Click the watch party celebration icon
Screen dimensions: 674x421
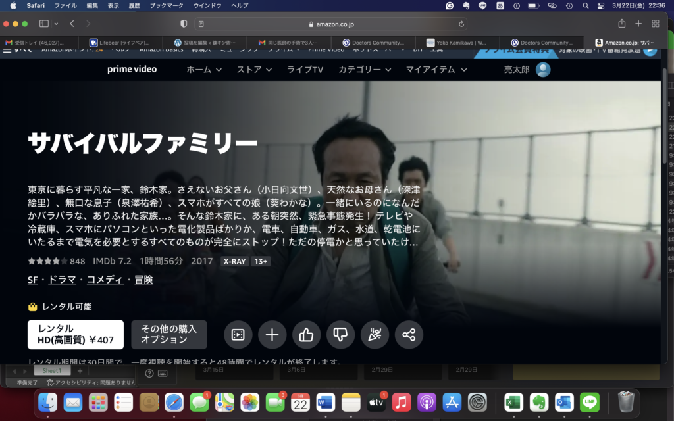click(375, 335)
